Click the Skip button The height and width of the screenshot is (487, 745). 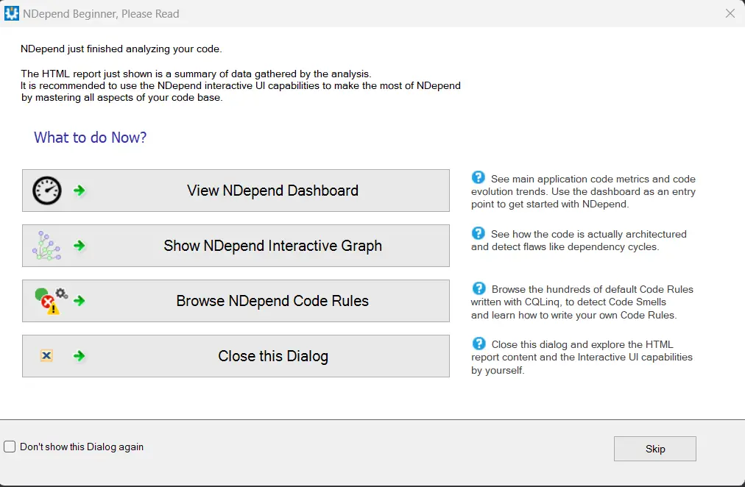[654, 449]
